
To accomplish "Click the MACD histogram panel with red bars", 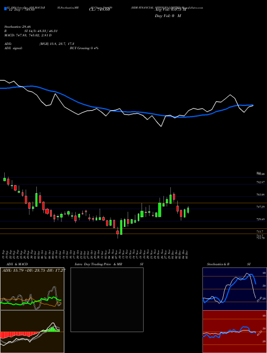I will [x=32, y=332].
